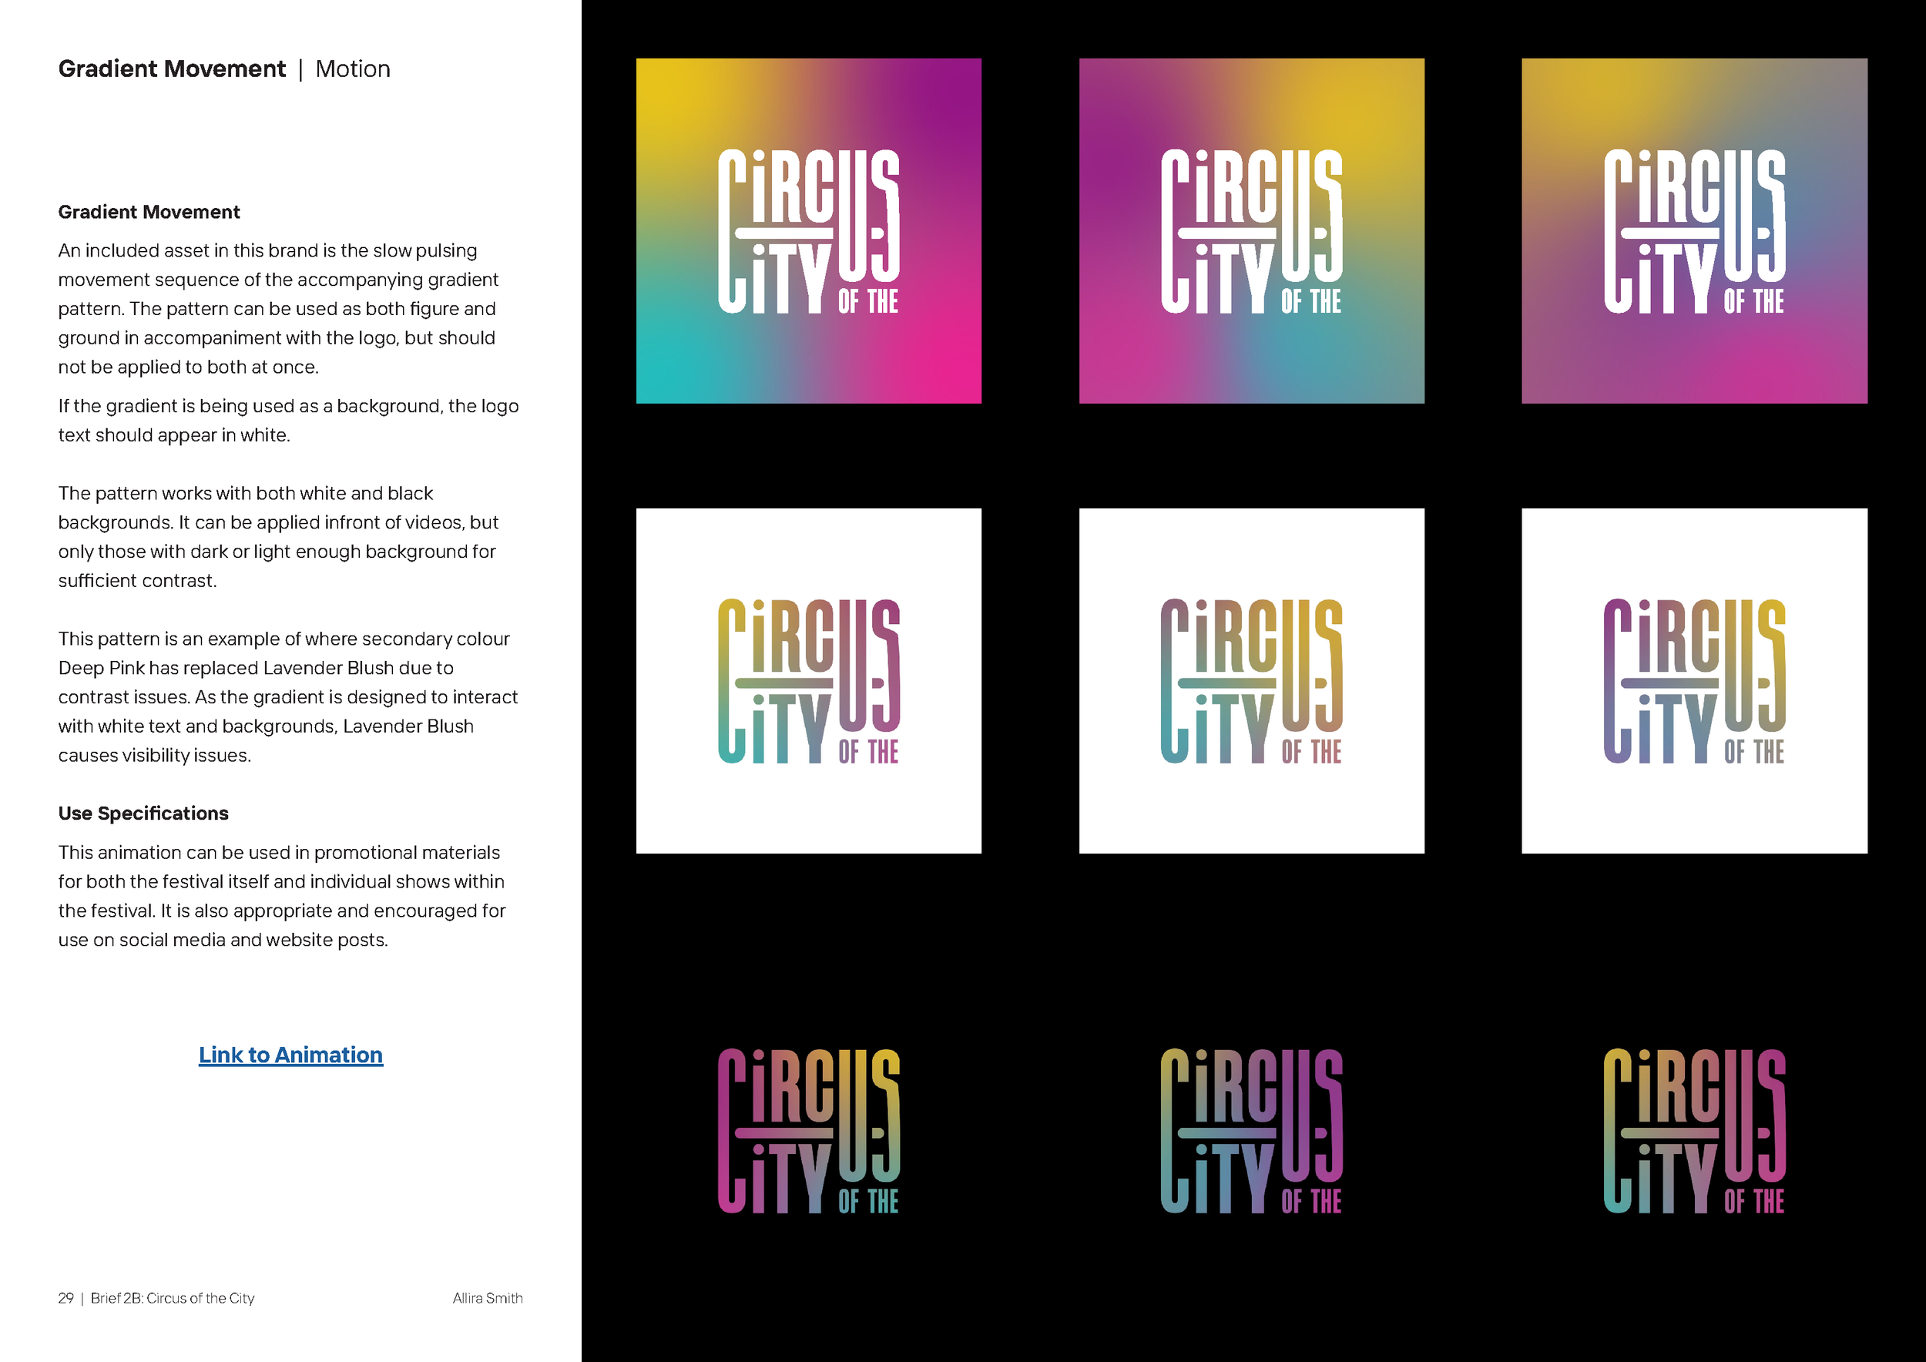Click the Gradient Movement bold subheading
Image resolution: width=1926 pixels, height=1362 pixels.
click(149, 212)
